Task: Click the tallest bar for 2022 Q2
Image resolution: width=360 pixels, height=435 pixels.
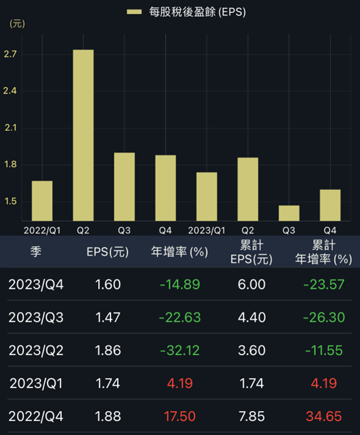Action: pos(83,135)
